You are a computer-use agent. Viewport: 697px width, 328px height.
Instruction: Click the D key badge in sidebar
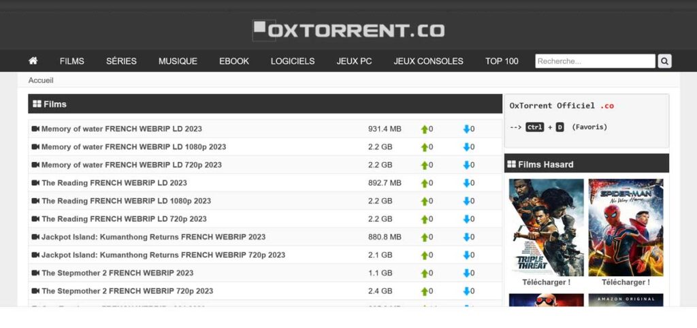560,127
